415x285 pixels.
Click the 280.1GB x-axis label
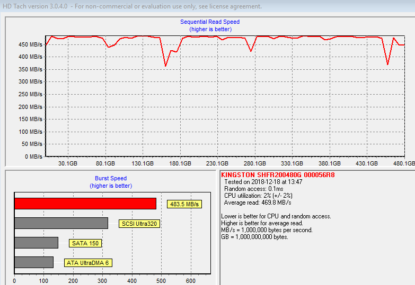coord(255,163)
